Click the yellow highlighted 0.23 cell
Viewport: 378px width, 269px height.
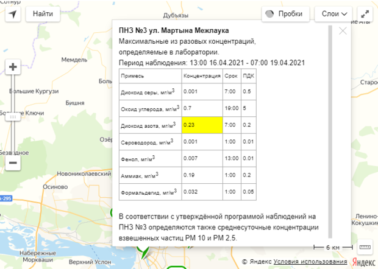[x=202, y=124]
